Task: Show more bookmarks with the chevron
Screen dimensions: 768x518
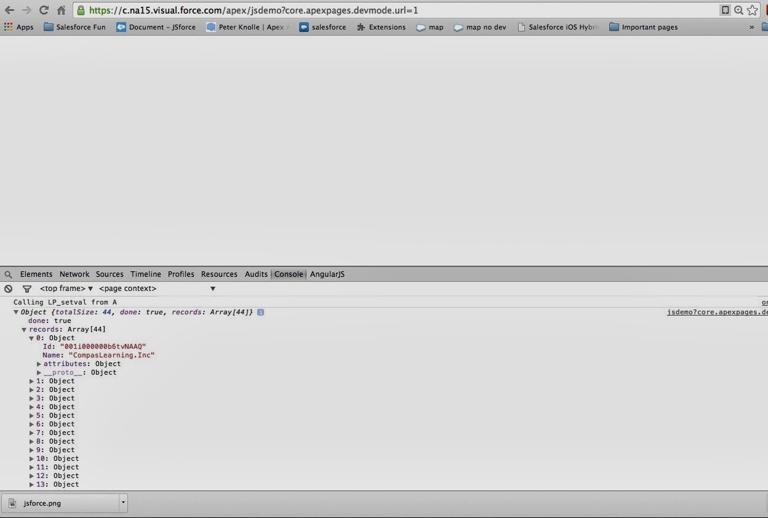Action: (x=751, y=27)
